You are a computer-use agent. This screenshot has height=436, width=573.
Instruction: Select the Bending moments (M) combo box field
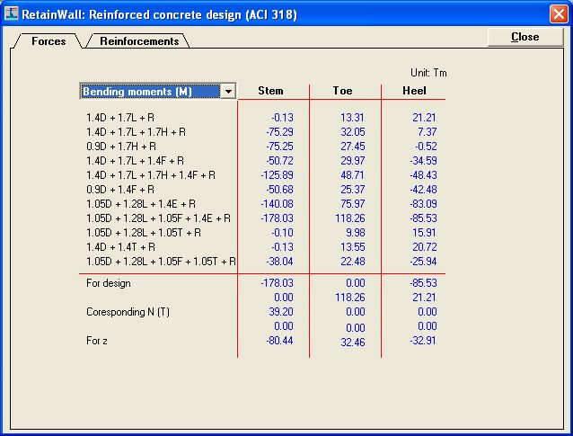[158, 92]
